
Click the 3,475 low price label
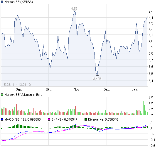(x=97, y=79)
